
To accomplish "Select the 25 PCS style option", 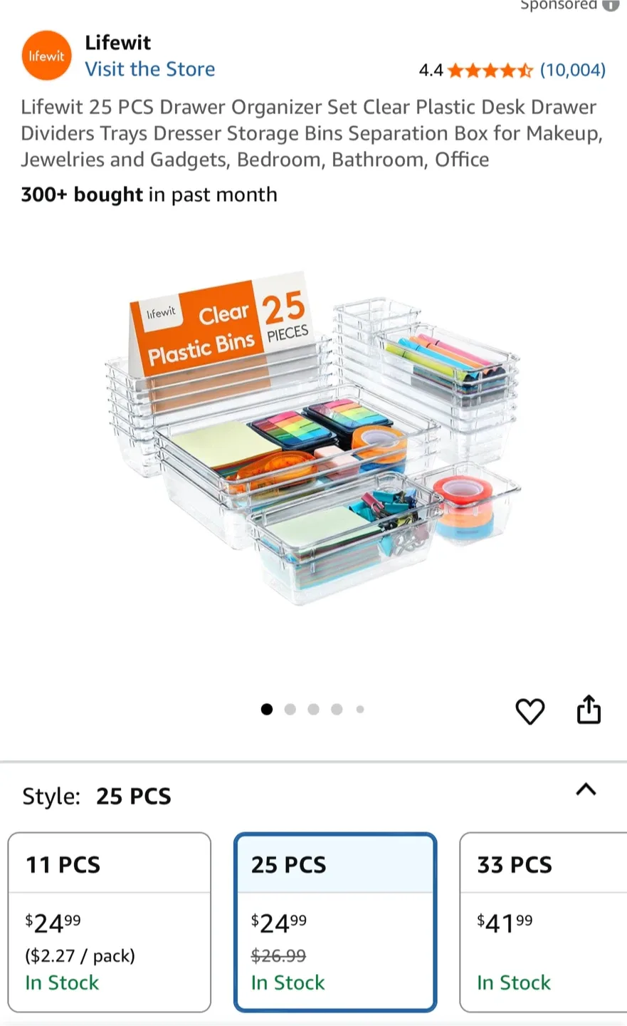I will [x=335, y=922].
